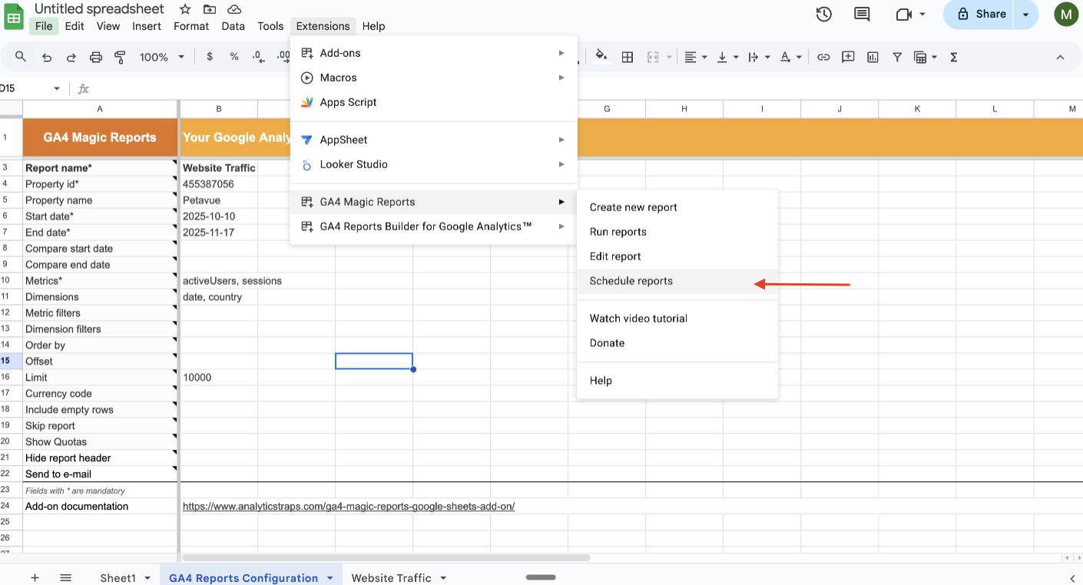Viewport: 1083px width, 585px height.
Task: Open the comments history icon
Action: 863,14
